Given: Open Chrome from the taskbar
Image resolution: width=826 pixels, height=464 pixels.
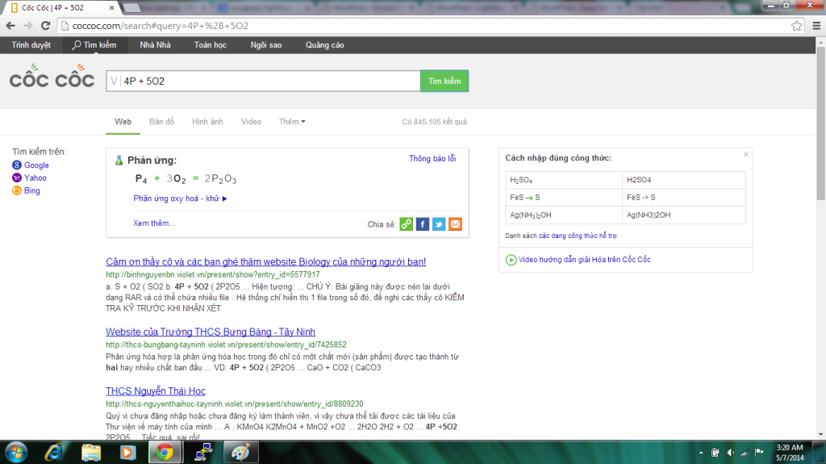Looking at the screenshot, I should pos(165,453).
